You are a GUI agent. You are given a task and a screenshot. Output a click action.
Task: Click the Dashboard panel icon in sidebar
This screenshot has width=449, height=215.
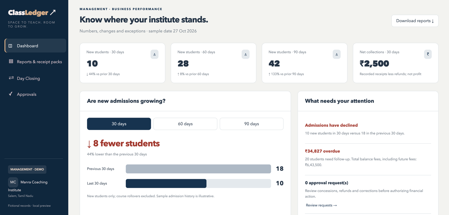tap(10, 46)
